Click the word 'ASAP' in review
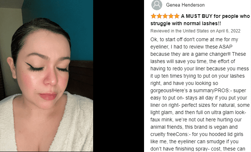Screen dimensions: 251x152 (x=226, y=47)
